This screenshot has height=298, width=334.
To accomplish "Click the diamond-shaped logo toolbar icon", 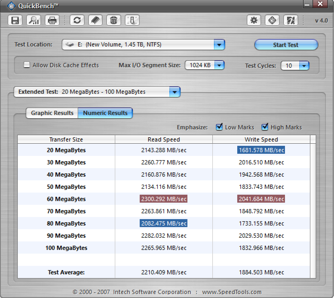I will pyautogui.click(x=272, y=20).
